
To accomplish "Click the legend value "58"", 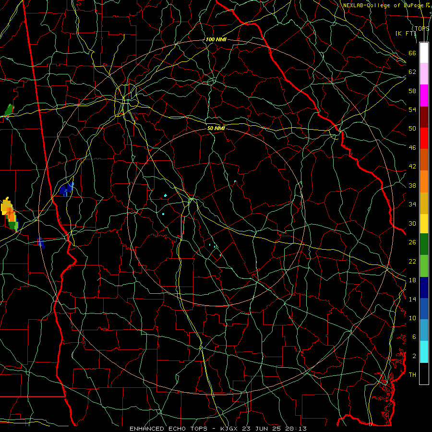I will pyautogui.click(x=412, y=91).
